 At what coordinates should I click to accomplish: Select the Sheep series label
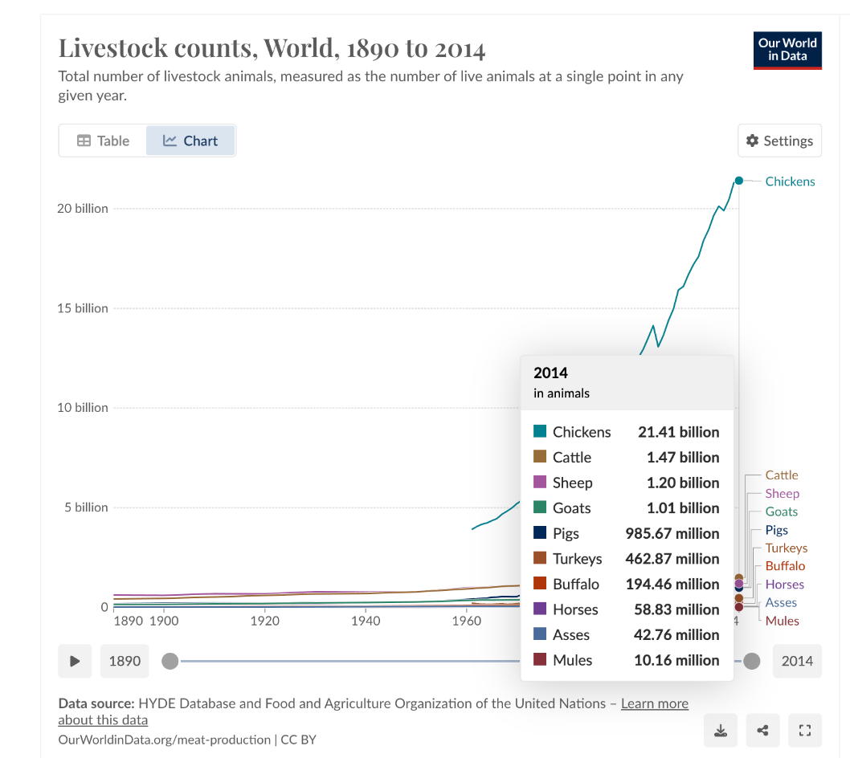coord(783,494)
